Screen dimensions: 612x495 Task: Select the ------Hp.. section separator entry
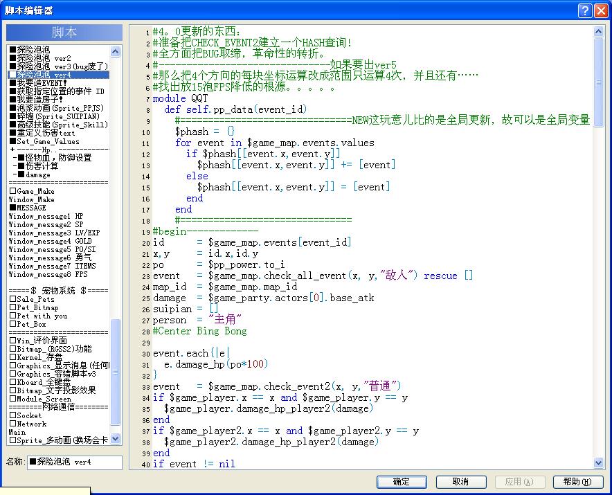coord(59,150)
